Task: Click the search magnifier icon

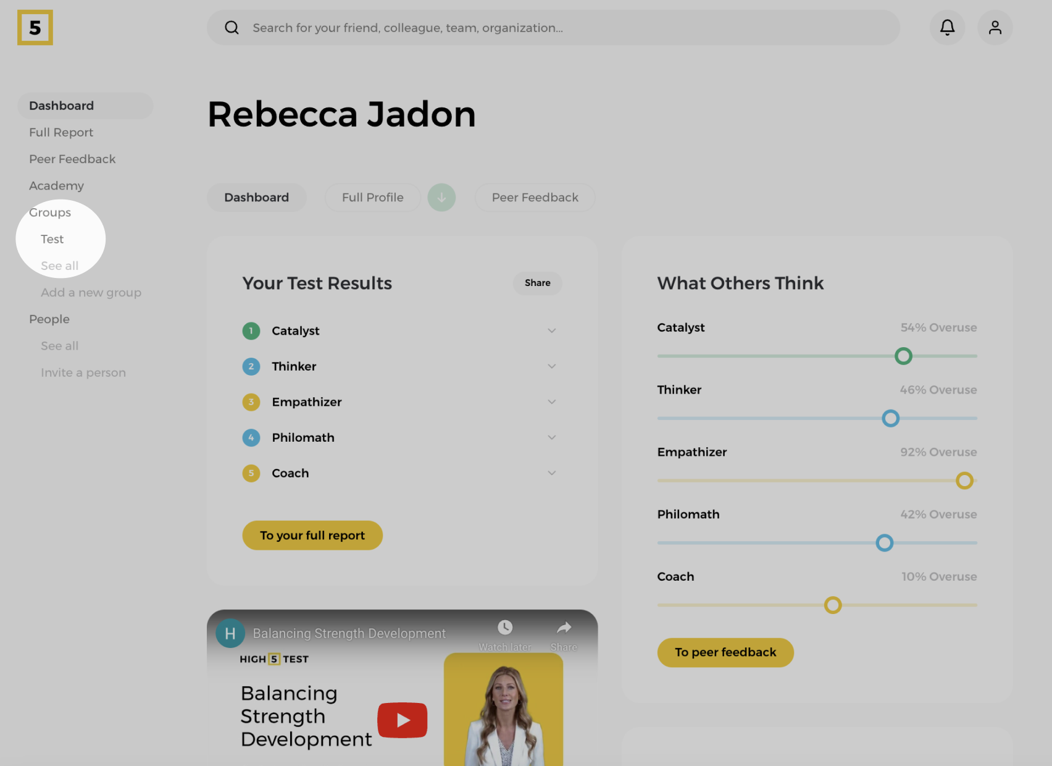Action: click(x=232, y=28)
